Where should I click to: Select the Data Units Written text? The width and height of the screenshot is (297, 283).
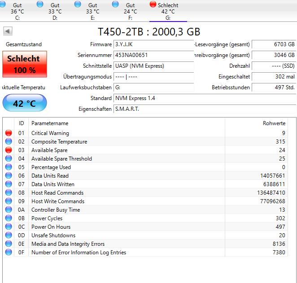coord(53,184)
